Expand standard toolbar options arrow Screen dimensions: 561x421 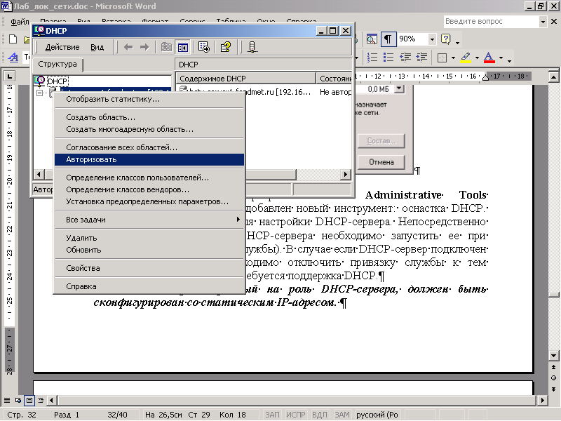click(x=458, y=43)
